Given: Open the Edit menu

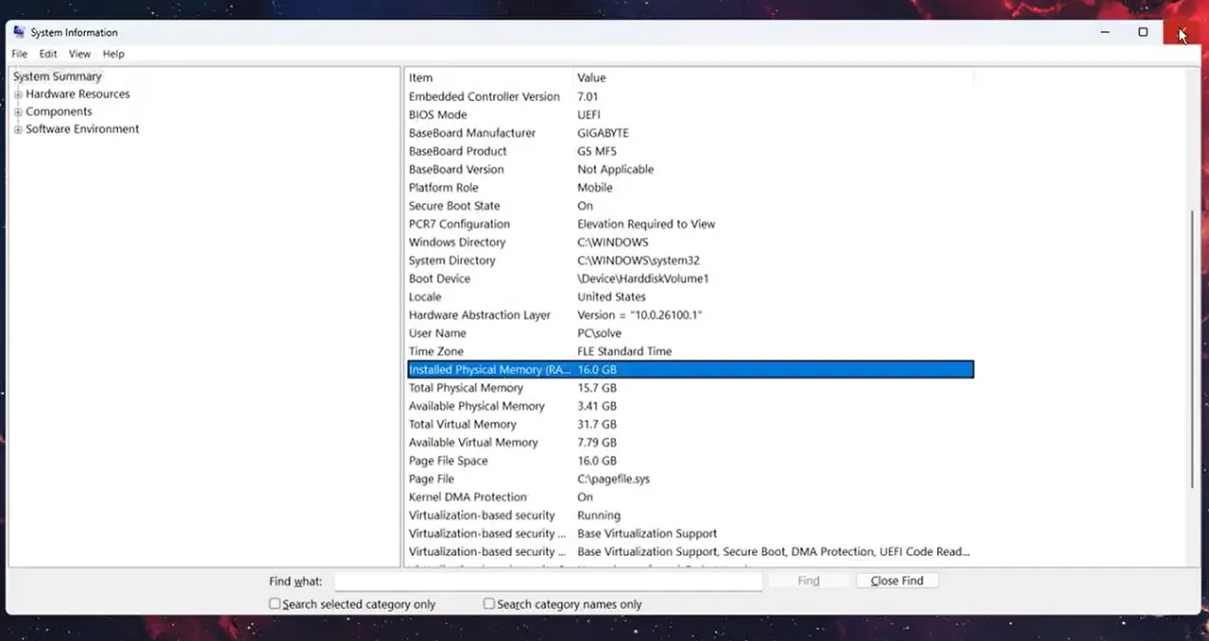Looking at the screenshot, I should (x=48, y=55).
